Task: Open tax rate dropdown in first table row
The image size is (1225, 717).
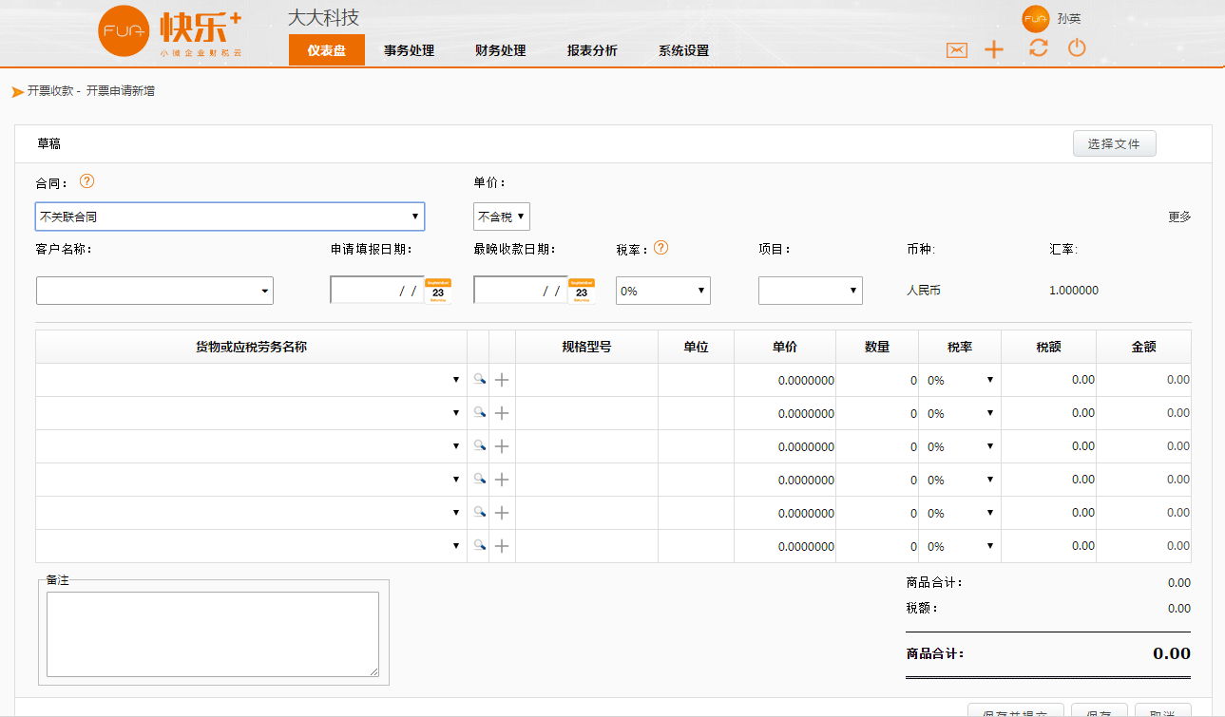Action: pos(960,380)
